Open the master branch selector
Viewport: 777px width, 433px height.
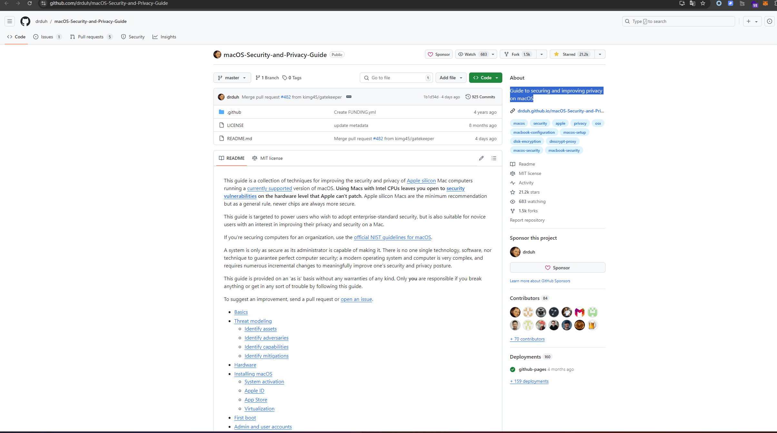coord(232,78)
